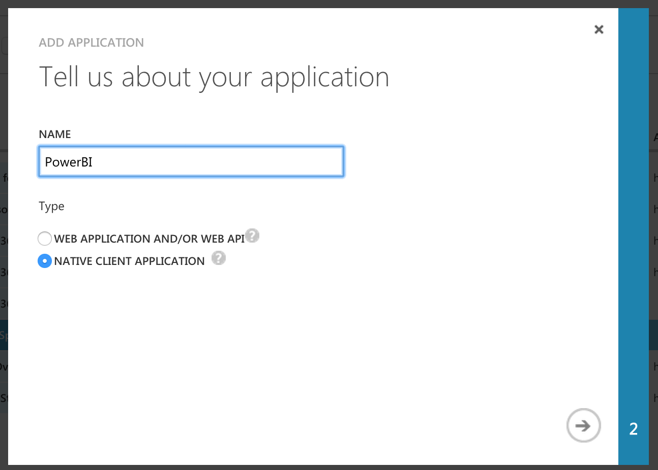Close the Add Application dialog
This screenshot has width=658, height=470.
click(x=599, y=29)
